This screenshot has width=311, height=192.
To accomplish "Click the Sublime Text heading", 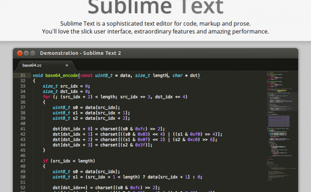I will click(x=156, y=7).
